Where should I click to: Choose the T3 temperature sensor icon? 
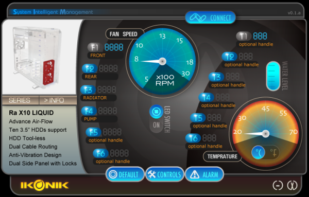point(216,77)
